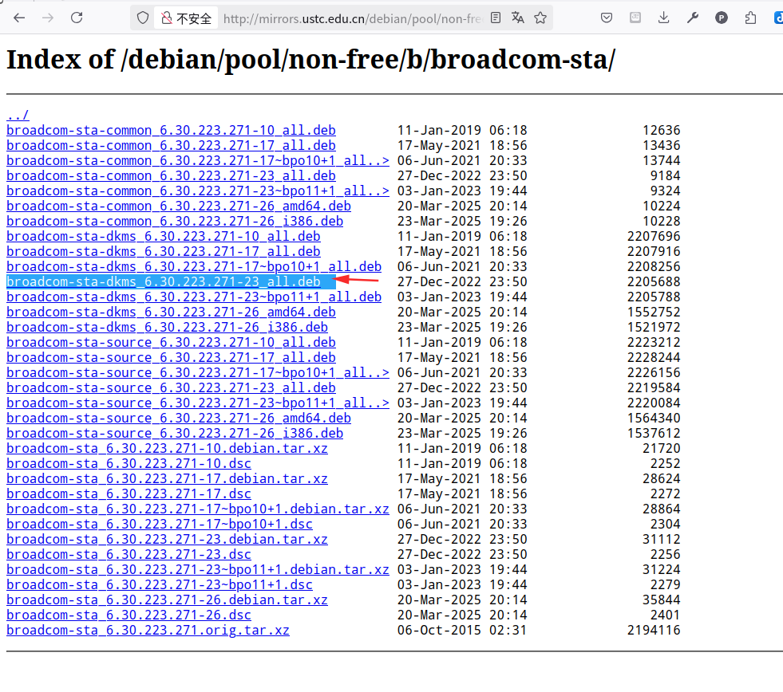
Task: Click the 不安全 security label
Action: 194,19
